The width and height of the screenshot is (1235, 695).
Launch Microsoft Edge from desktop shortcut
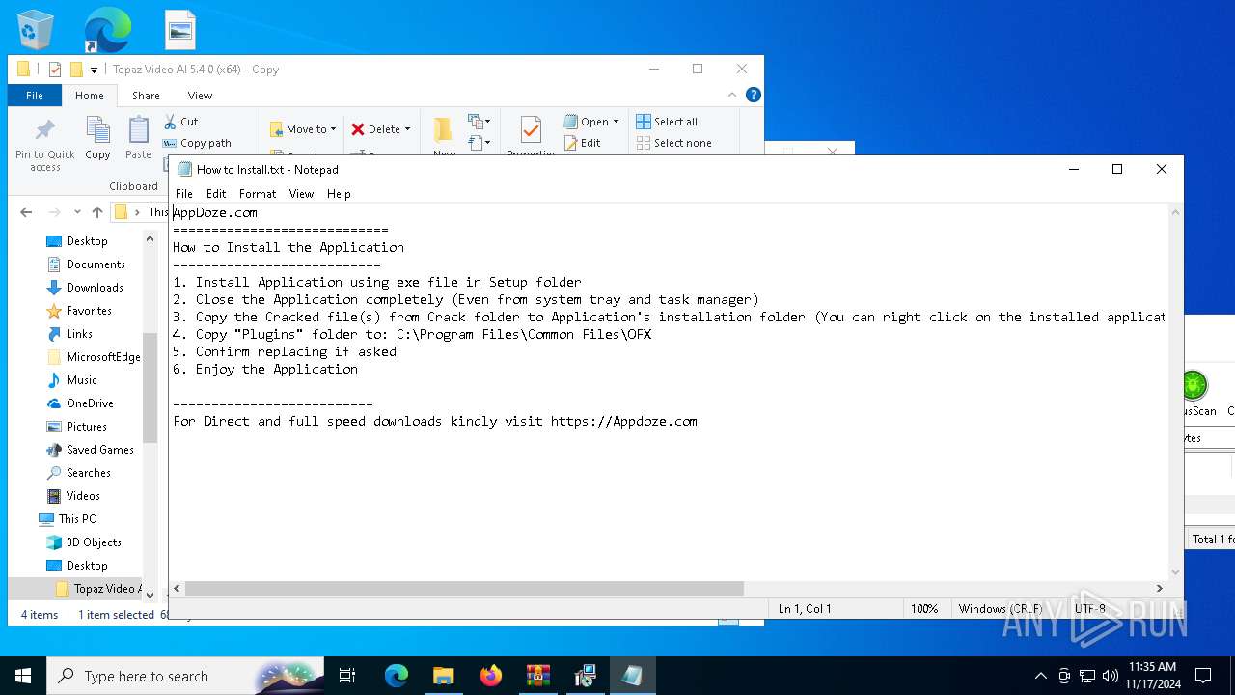[107, 29]
